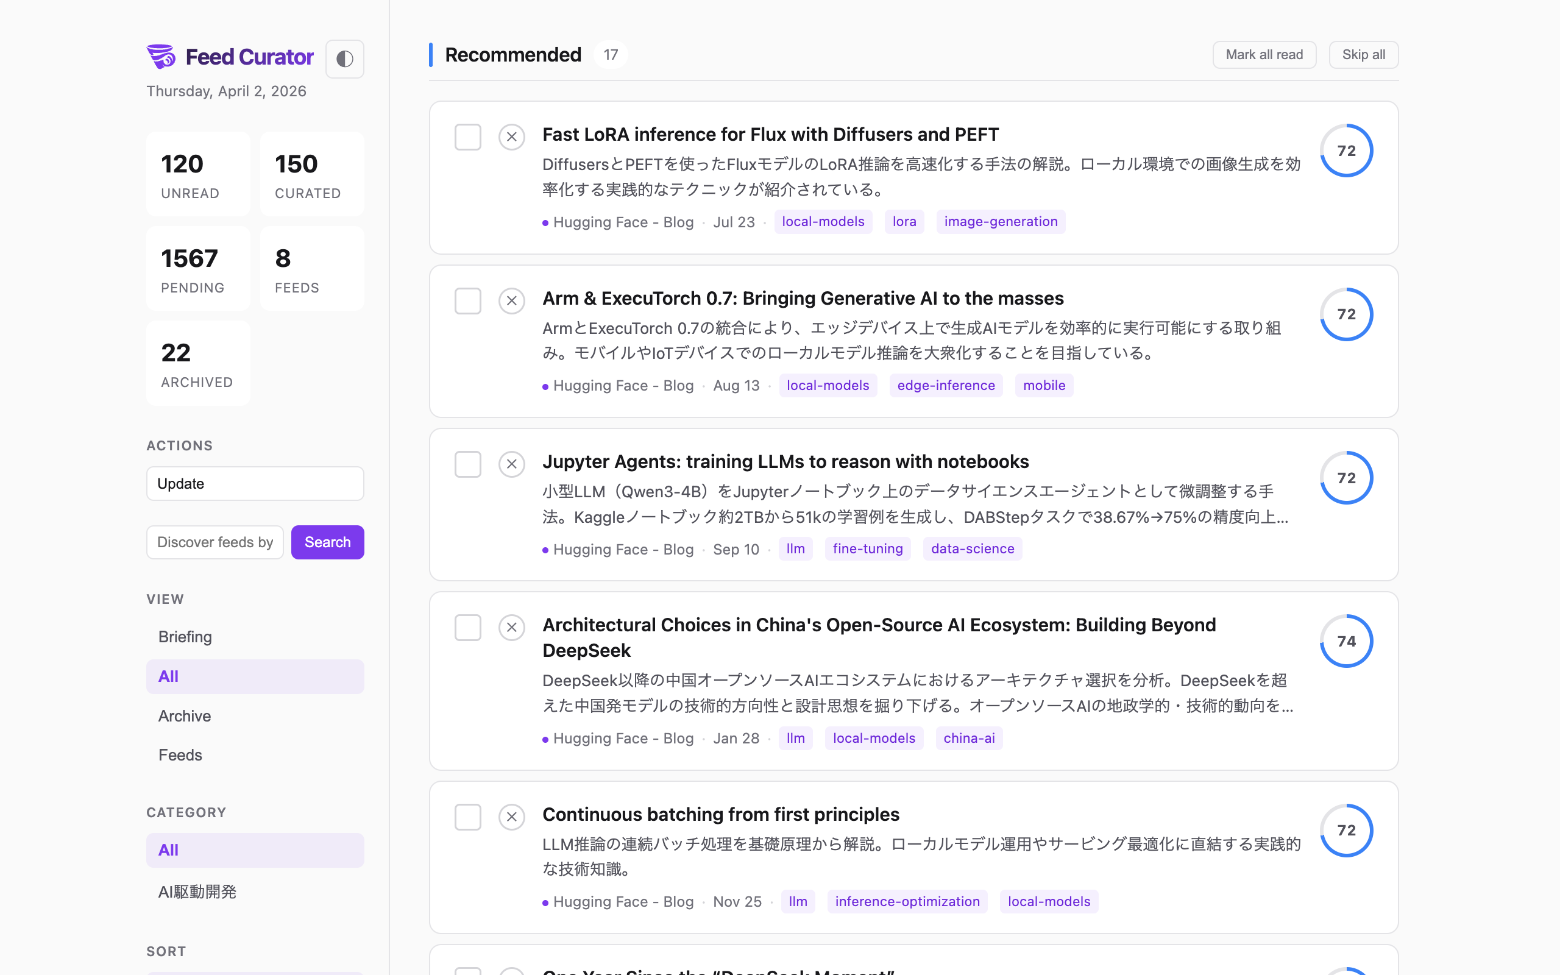The image size is (1560, 975).
Task: Check the Jupyter Agents article checkbox
Action: click(467, 464)
